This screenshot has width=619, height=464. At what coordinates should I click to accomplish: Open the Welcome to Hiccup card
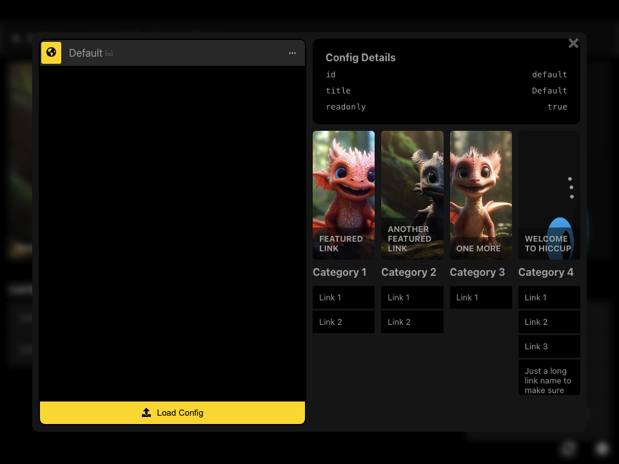549,195
